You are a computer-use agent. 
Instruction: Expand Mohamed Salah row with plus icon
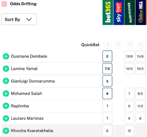coord(6,94)
